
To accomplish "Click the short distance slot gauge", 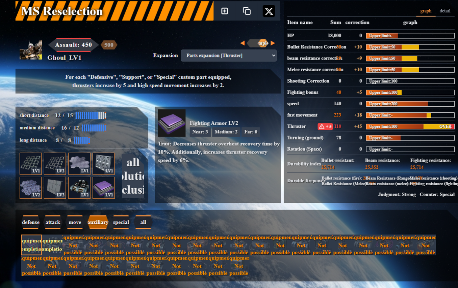I will (x=91, y=115).
